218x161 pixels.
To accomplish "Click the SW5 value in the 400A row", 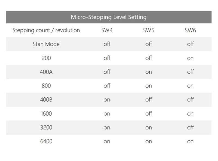I will (149, 72).
